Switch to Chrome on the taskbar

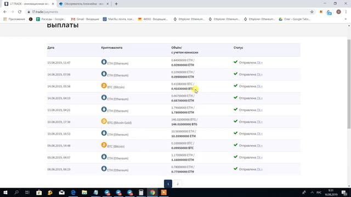(152, 192)
